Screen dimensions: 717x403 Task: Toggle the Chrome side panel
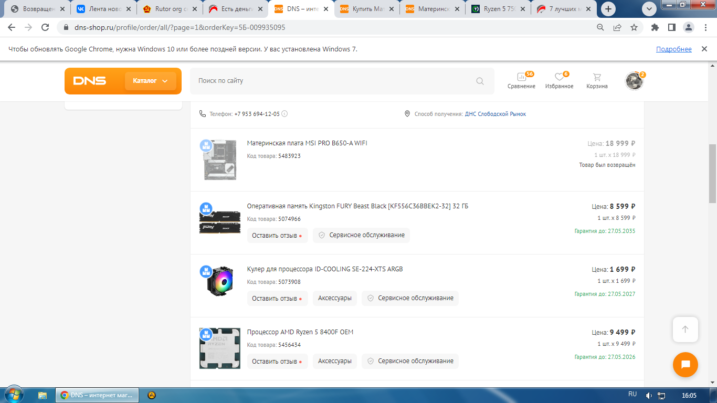pos(671,27)
